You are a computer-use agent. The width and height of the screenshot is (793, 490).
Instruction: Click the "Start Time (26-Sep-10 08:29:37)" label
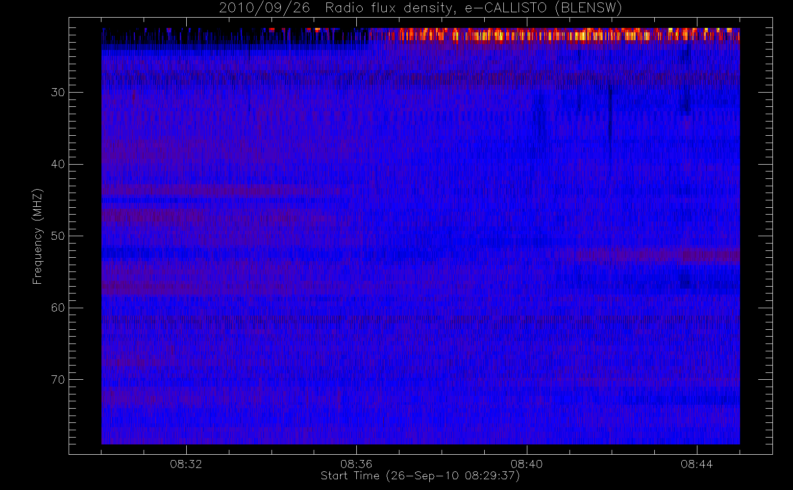420,476
